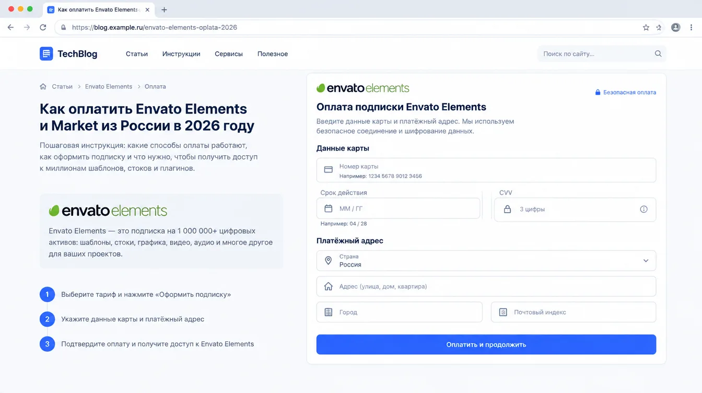The width and height of the screenshot is (702, 393).
Task: Click the «Платёжный адрес» section heading
Action: click(x=350, y=241)
